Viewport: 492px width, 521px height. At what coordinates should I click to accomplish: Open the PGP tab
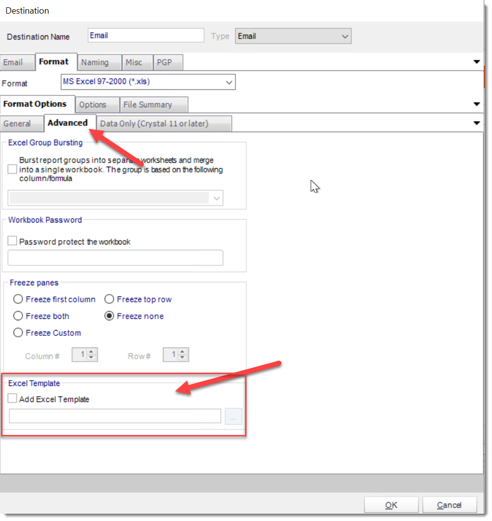(168, 62)
